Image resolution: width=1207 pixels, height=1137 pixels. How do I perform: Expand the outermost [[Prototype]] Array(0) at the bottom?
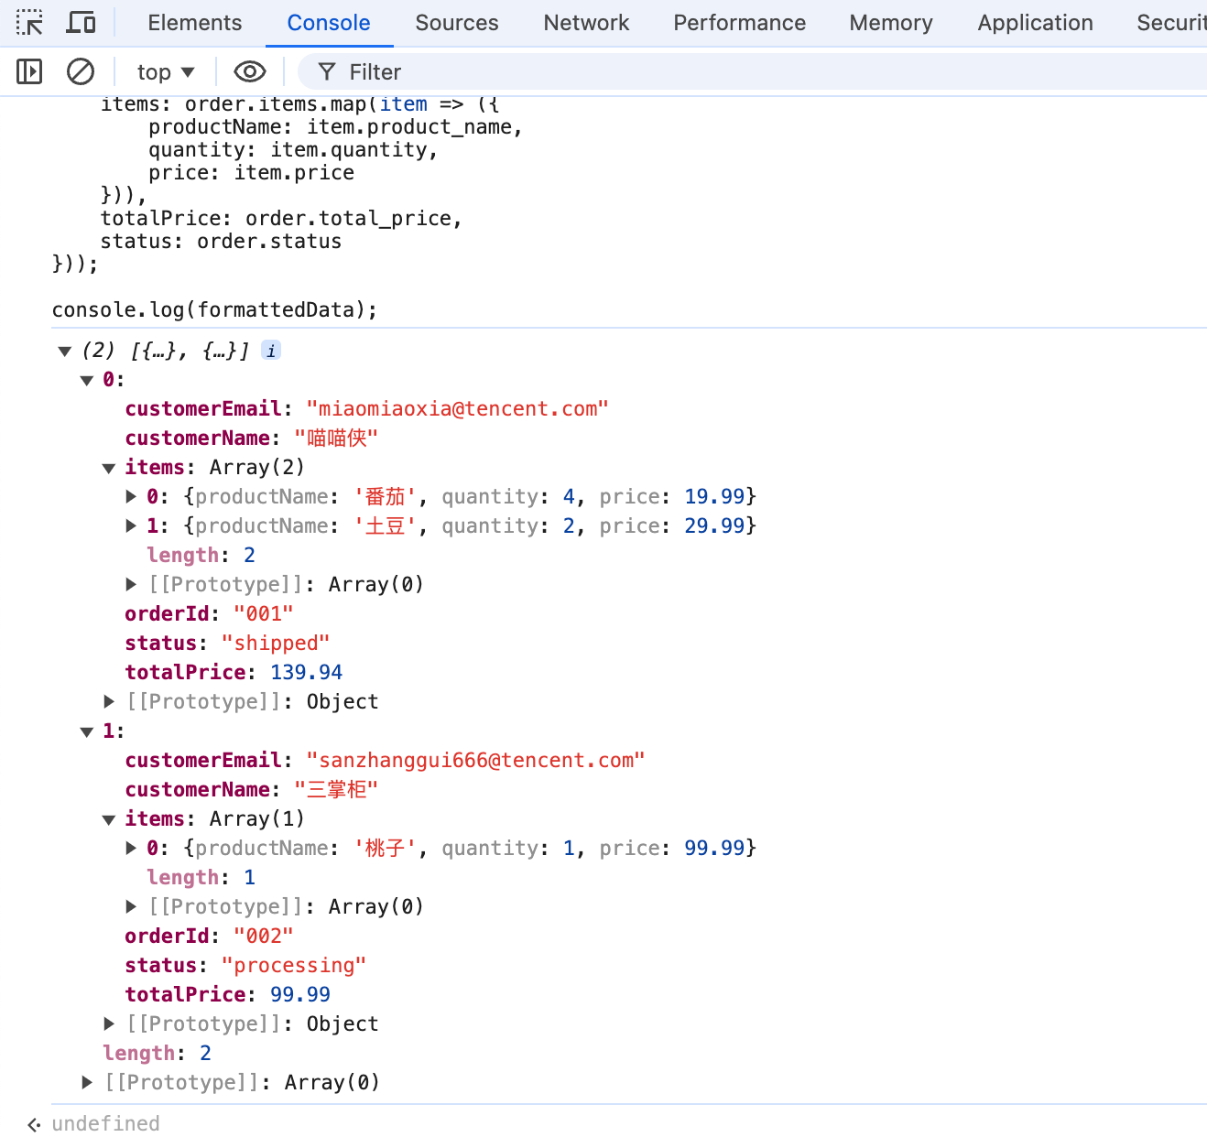click(87, 1082)
